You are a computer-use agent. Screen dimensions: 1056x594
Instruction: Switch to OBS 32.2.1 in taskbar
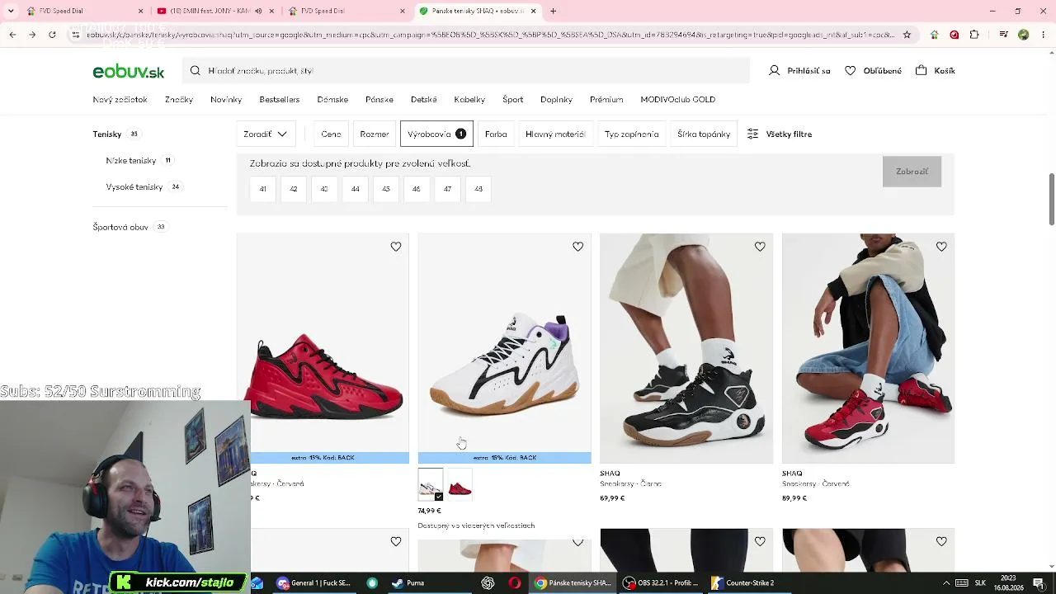(x=661, y=583)
